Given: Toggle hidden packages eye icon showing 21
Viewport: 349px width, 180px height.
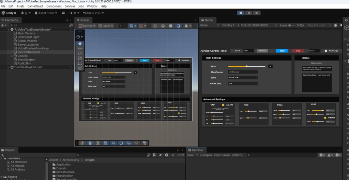Looking at the screenshot, I should coord(181,155).
